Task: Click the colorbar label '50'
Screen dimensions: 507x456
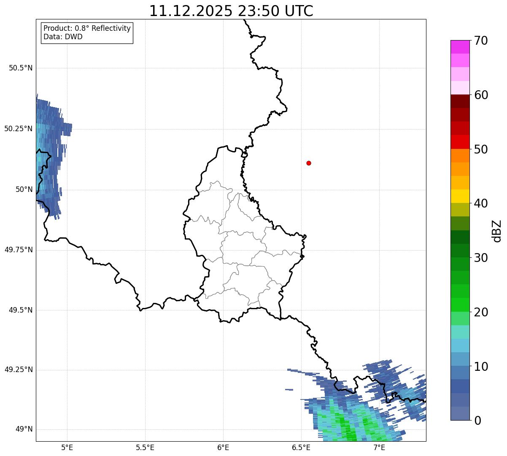Action: (481, 149)
